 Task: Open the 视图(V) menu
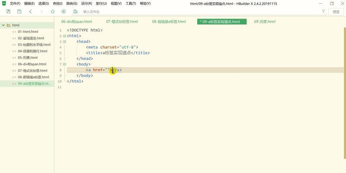coord(116,3)
